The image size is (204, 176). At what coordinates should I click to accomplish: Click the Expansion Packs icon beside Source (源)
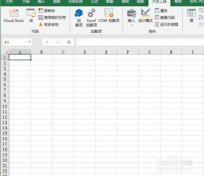click(201, 18)
